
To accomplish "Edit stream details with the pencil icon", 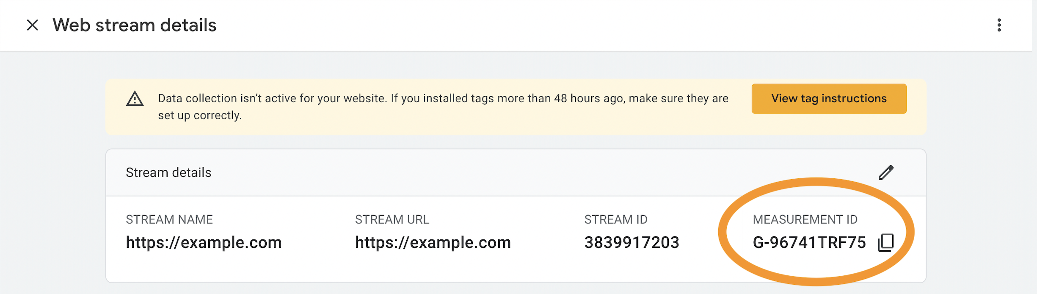I will click(886, 172).
